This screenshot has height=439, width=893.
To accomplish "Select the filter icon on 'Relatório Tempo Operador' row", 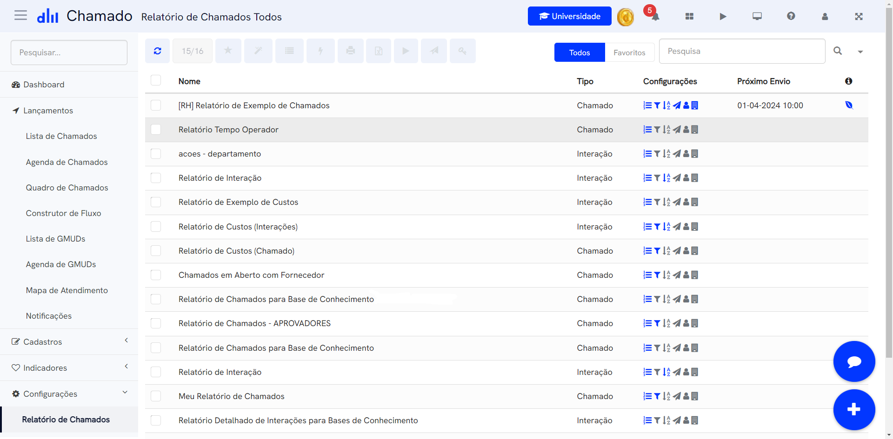I will (x=657, y=130).
